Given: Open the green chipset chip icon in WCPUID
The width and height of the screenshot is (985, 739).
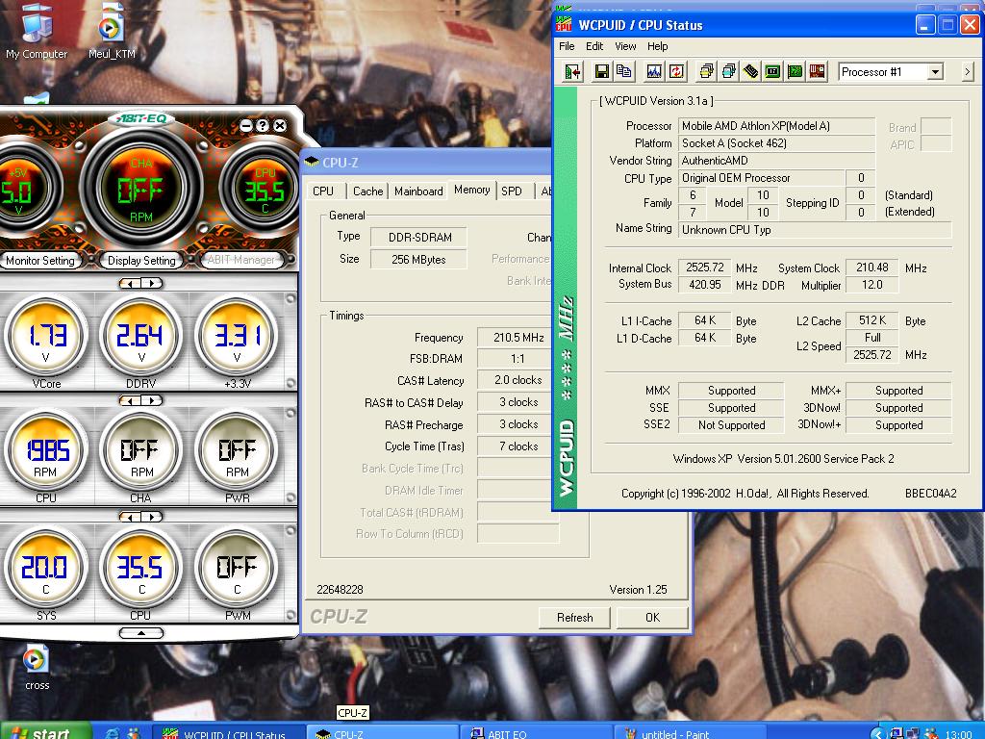Looking at the screenshot, I should pyautogui.click(x=772, y=71).
